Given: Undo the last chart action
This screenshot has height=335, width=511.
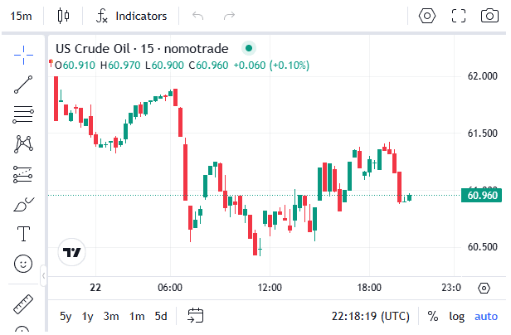Looking at the screenshot, I should (197, 16).
